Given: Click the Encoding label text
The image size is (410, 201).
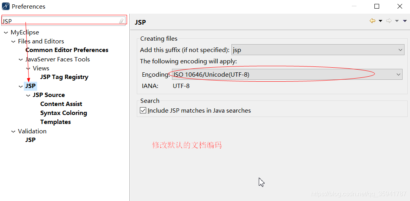Looking at the screenshot, I should point(156,75).
